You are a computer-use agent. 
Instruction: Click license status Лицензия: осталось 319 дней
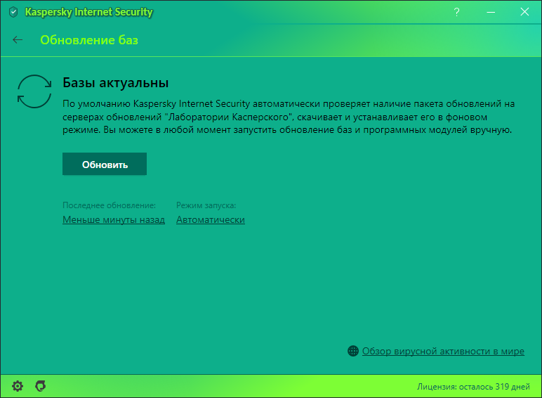pos(473,387)
